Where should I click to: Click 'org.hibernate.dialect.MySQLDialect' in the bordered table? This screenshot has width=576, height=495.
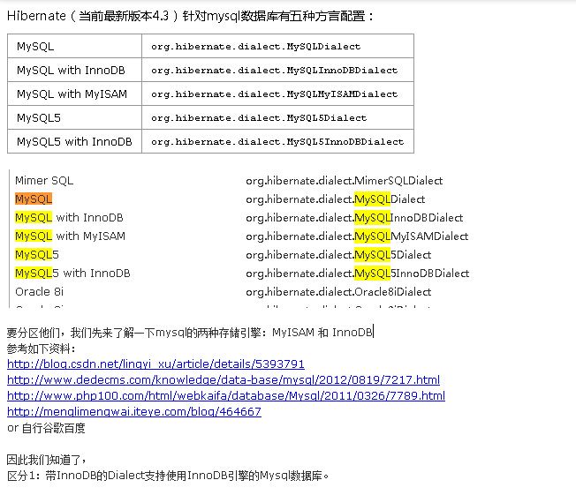(256, 47)
